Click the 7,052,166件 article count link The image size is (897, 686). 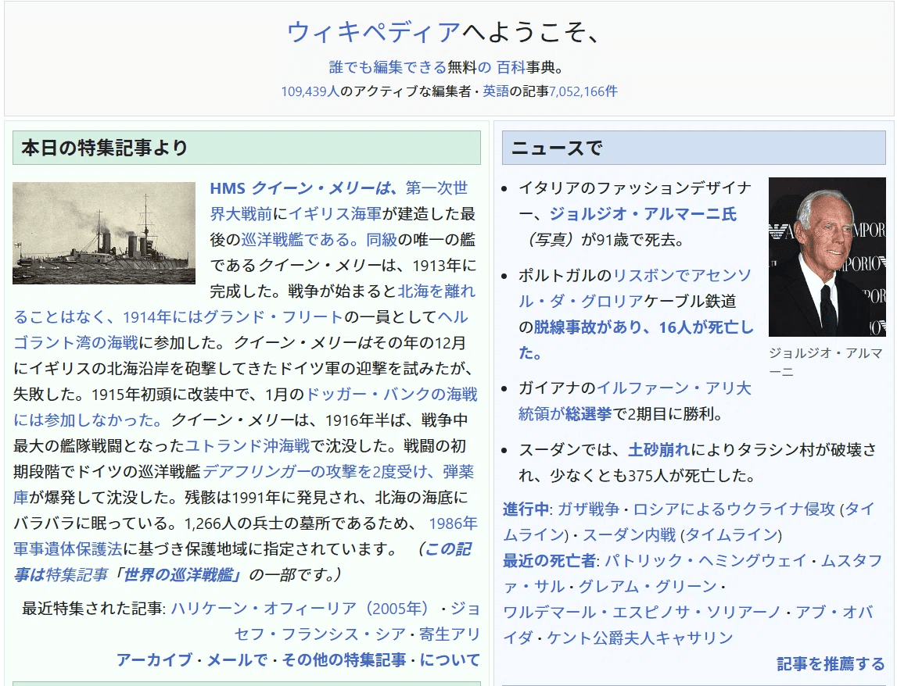pyautogui.click(x=583, y=91)
